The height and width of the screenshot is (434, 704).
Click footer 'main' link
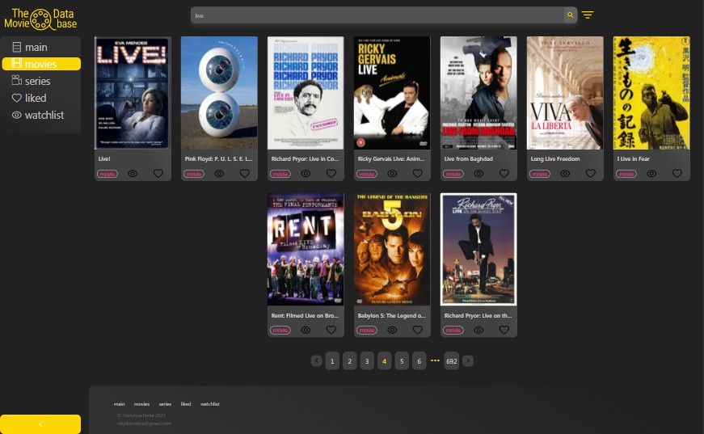(x=119, y=404)
